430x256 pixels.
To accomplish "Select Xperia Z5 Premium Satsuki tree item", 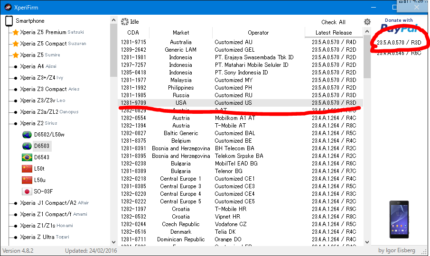I will pyautogui.click(x=52, y=32).
